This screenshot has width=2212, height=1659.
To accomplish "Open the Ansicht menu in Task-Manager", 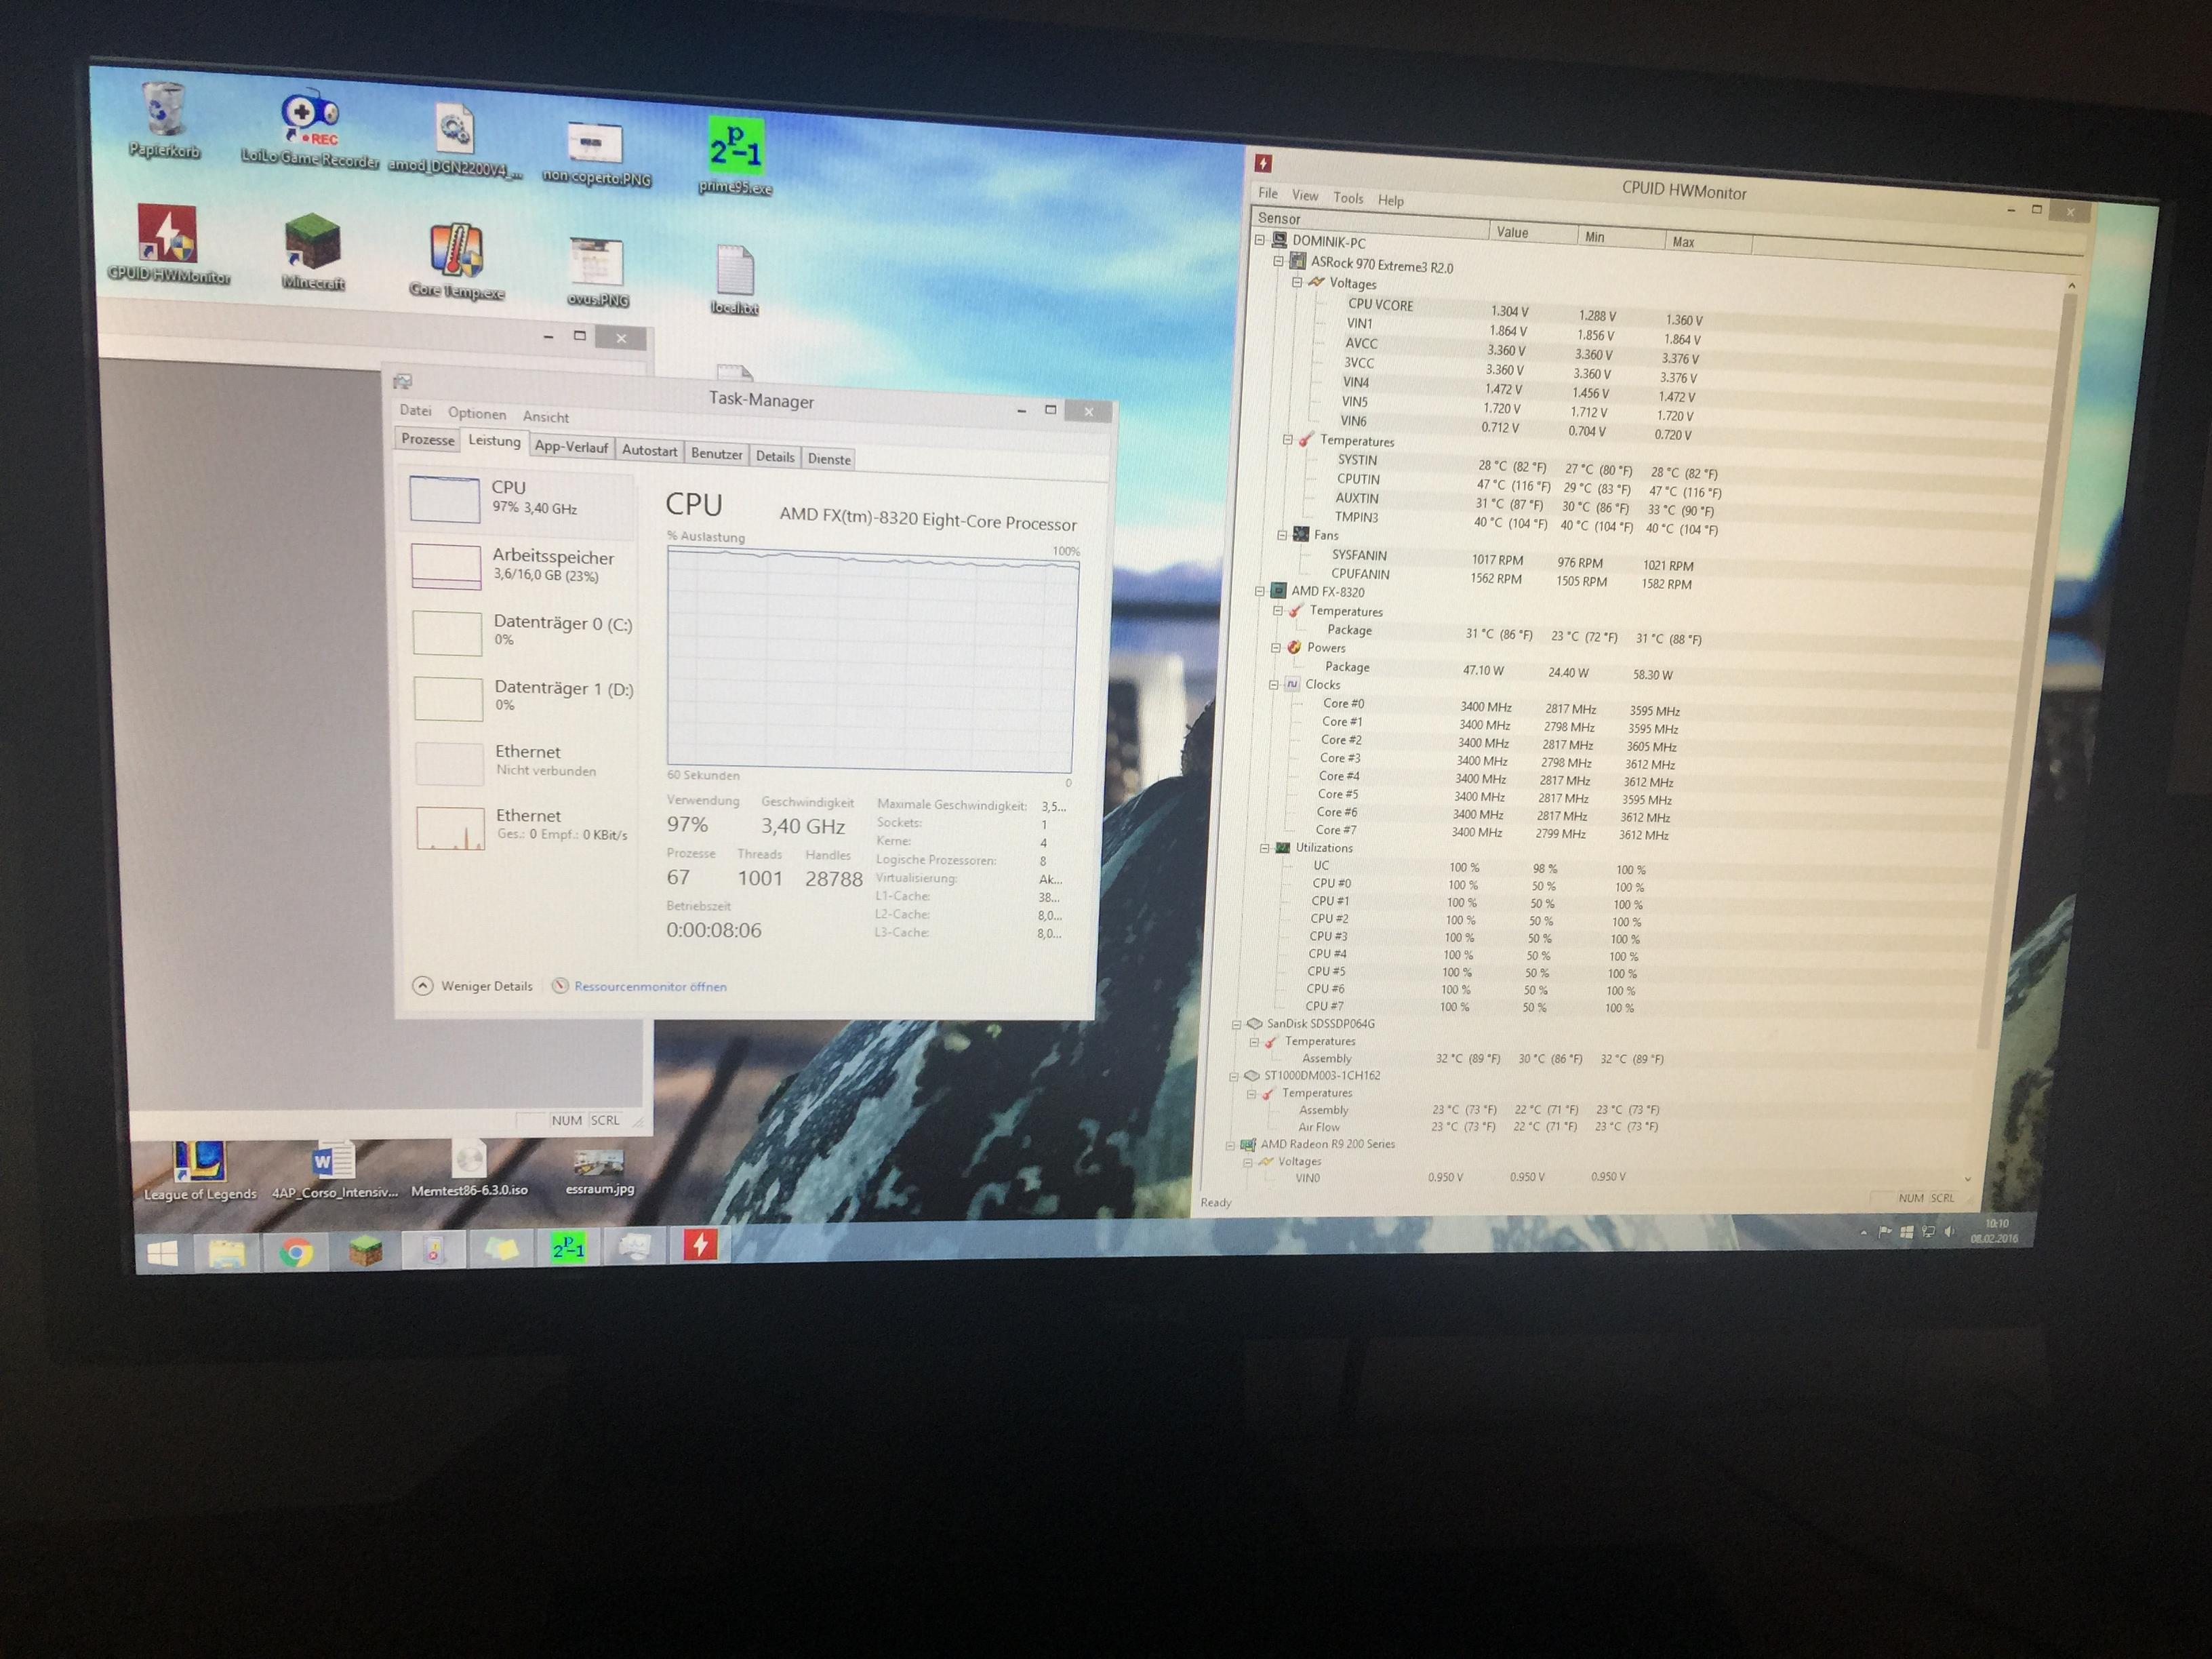I will coord(546,417).
